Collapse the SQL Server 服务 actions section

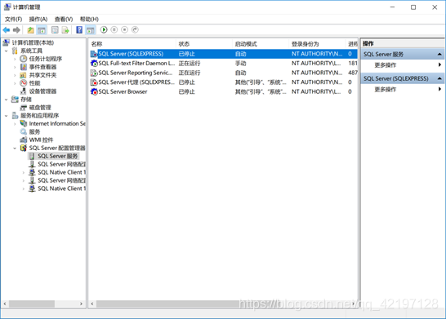pos(439,55)
